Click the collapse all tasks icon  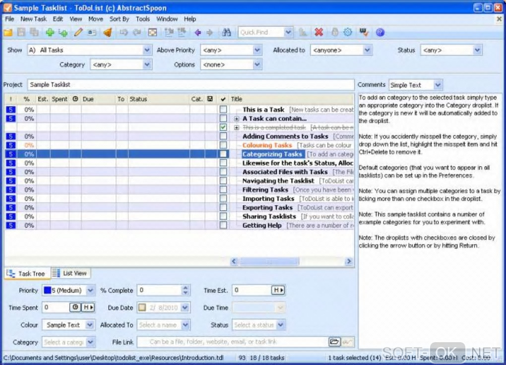tap(182, 32)
